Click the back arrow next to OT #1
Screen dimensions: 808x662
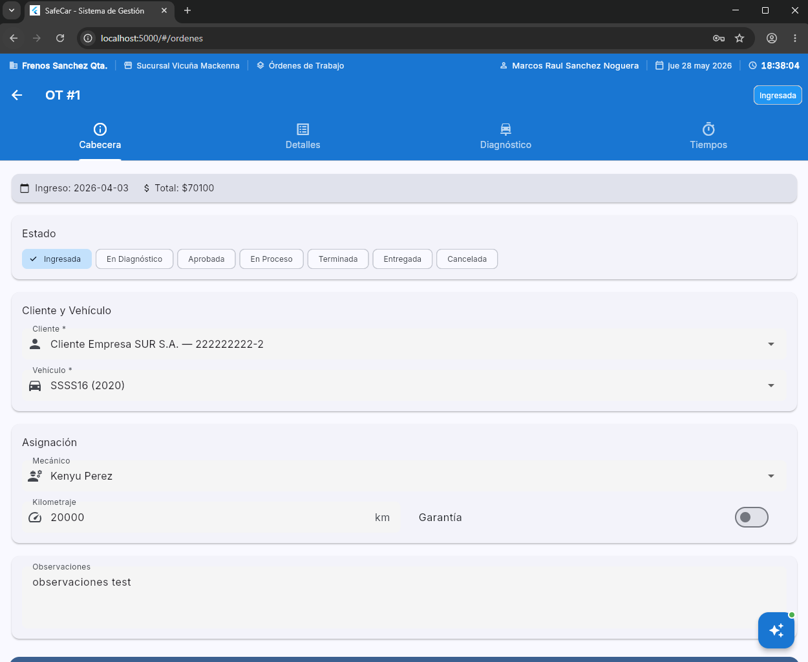coord(17,95)
